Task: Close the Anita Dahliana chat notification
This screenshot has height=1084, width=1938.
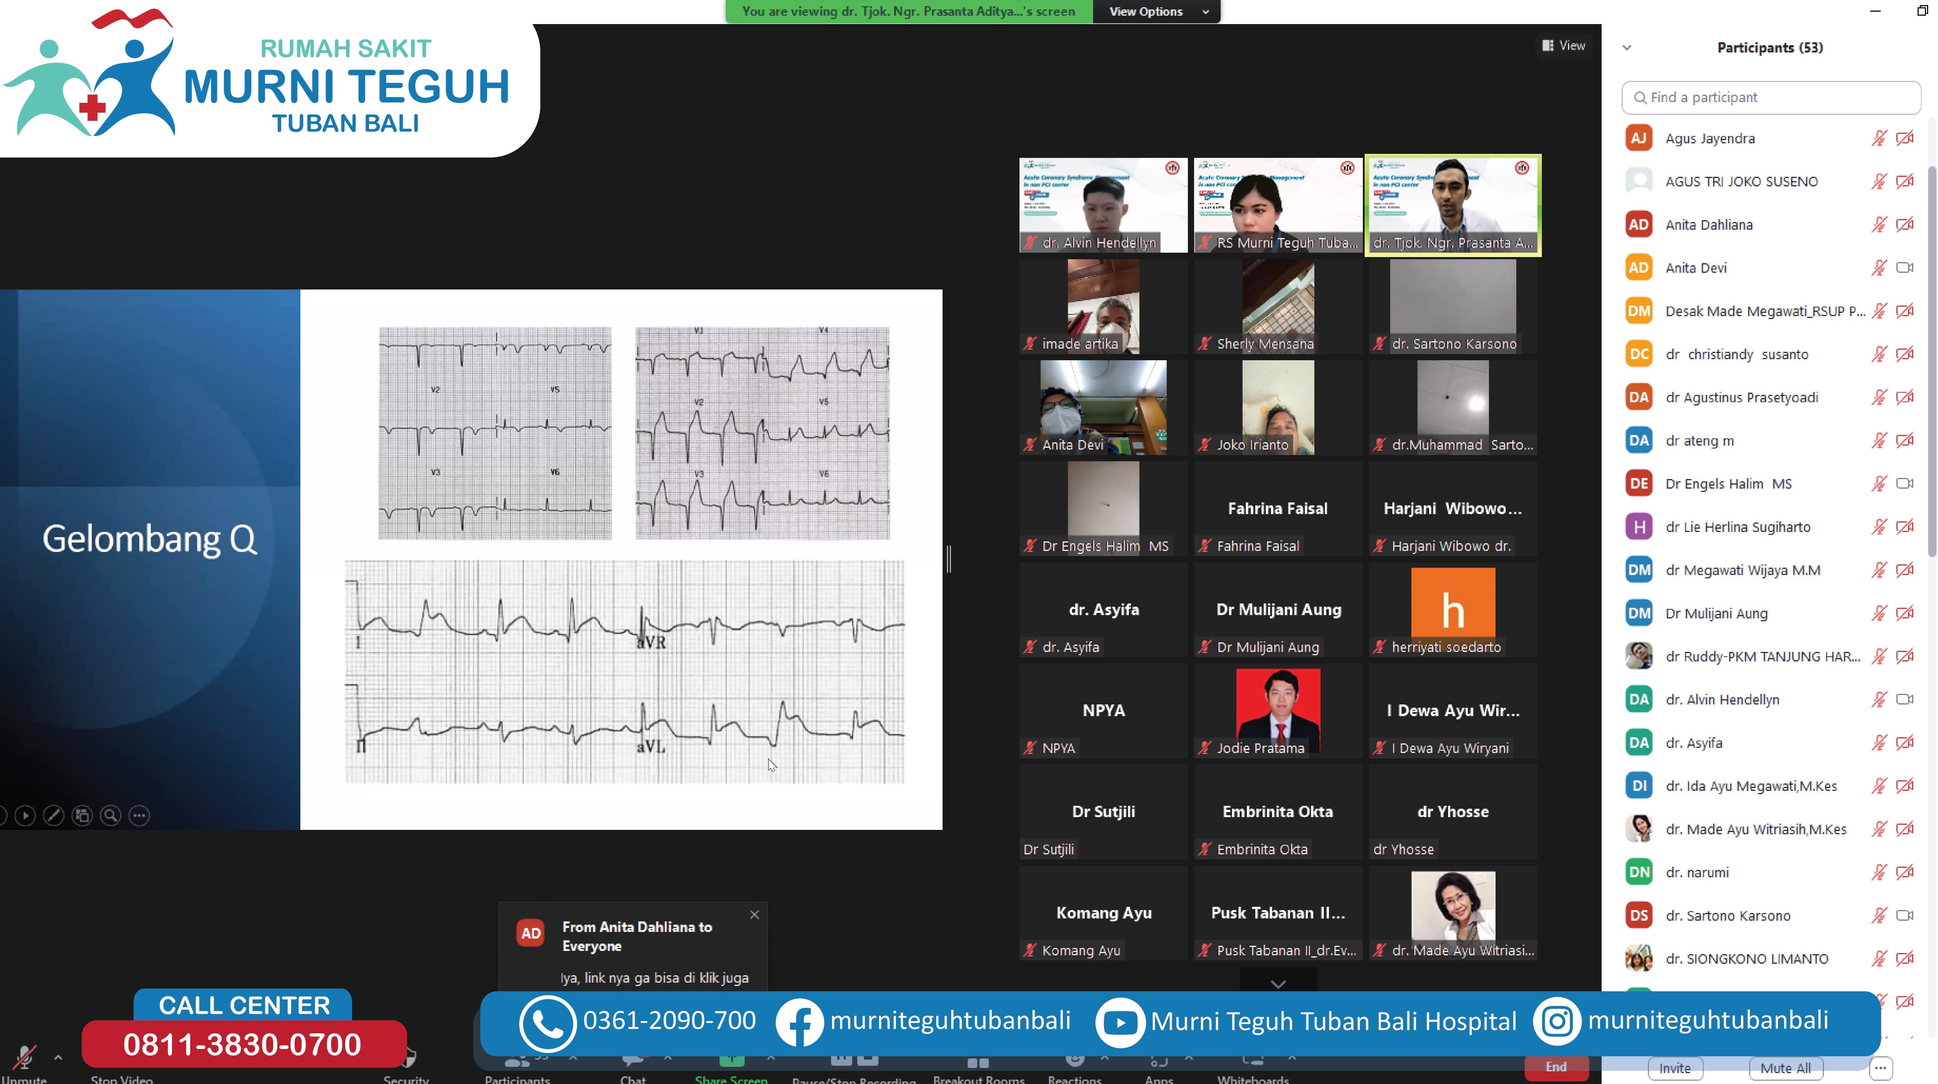Action: (754, 914)
